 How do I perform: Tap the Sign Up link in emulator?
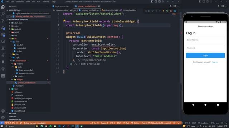[215, 62]
